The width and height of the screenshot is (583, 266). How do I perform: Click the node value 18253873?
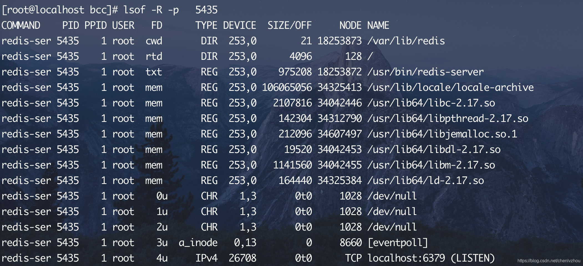340,41
